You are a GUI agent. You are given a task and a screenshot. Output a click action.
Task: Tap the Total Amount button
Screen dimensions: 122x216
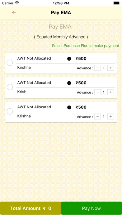(x=30, y=208)
